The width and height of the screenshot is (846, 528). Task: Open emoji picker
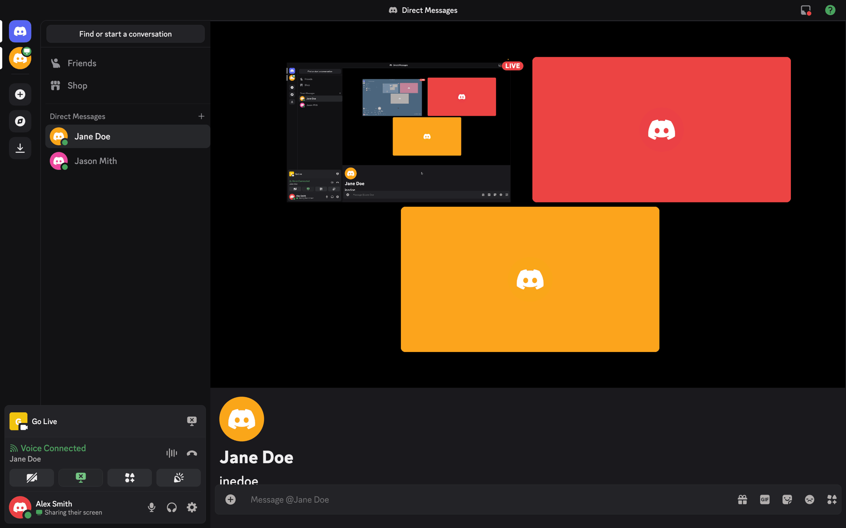pos(809,499)
